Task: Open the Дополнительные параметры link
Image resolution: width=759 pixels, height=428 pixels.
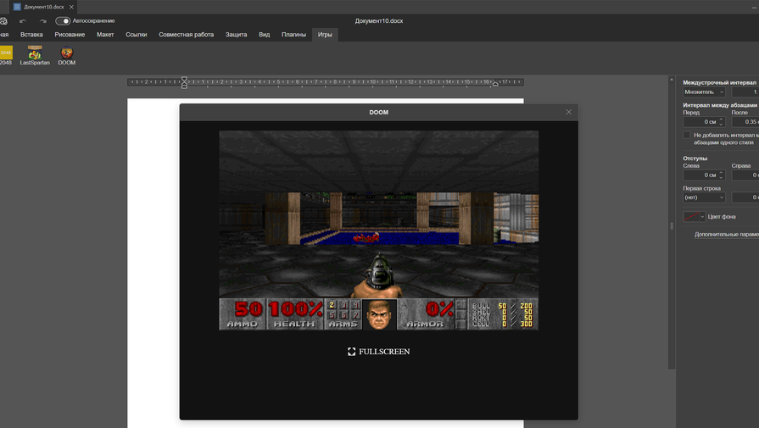Action: pyautogui.click(x=726, y=234)
